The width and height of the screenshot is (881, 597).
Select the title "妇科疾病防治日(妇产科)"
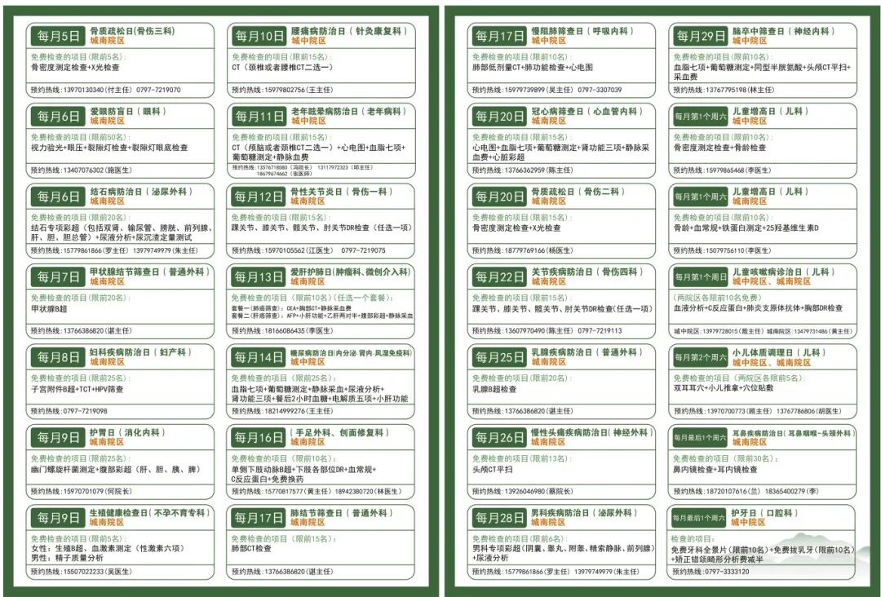pos(140,352)
